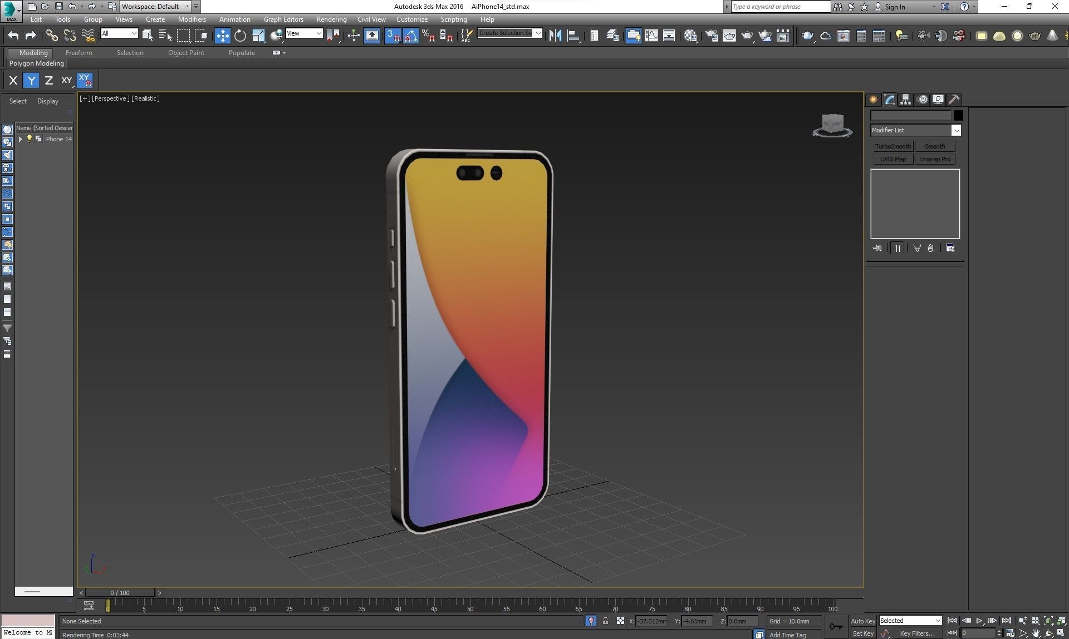
Task: Toggle Set Key mode
Action: pos(863,633)
